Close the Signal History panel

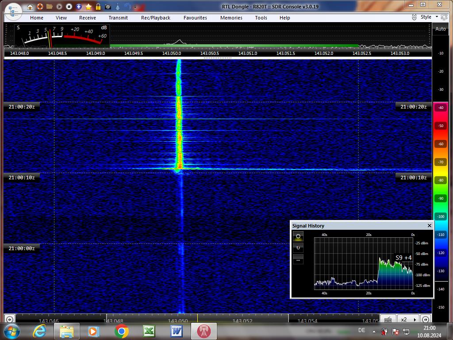click(x=429, y=225)
